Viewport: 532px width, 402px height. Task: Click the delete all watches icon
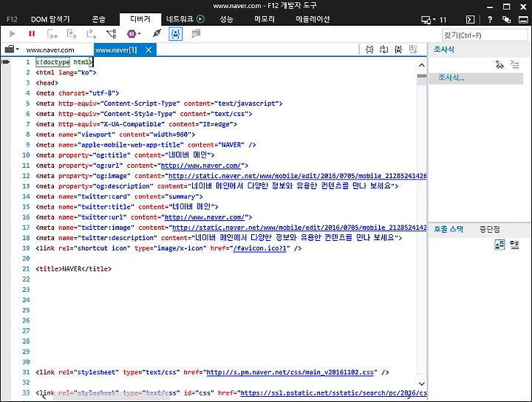click(515, 64)
